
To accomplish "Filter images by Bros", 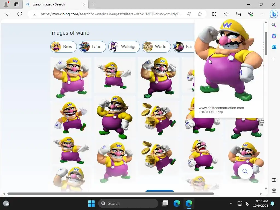I will 63,46.
